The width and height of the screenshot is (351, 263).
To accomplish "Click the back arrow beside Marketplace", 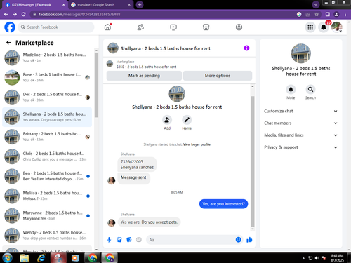I will (x=8, y=43).
